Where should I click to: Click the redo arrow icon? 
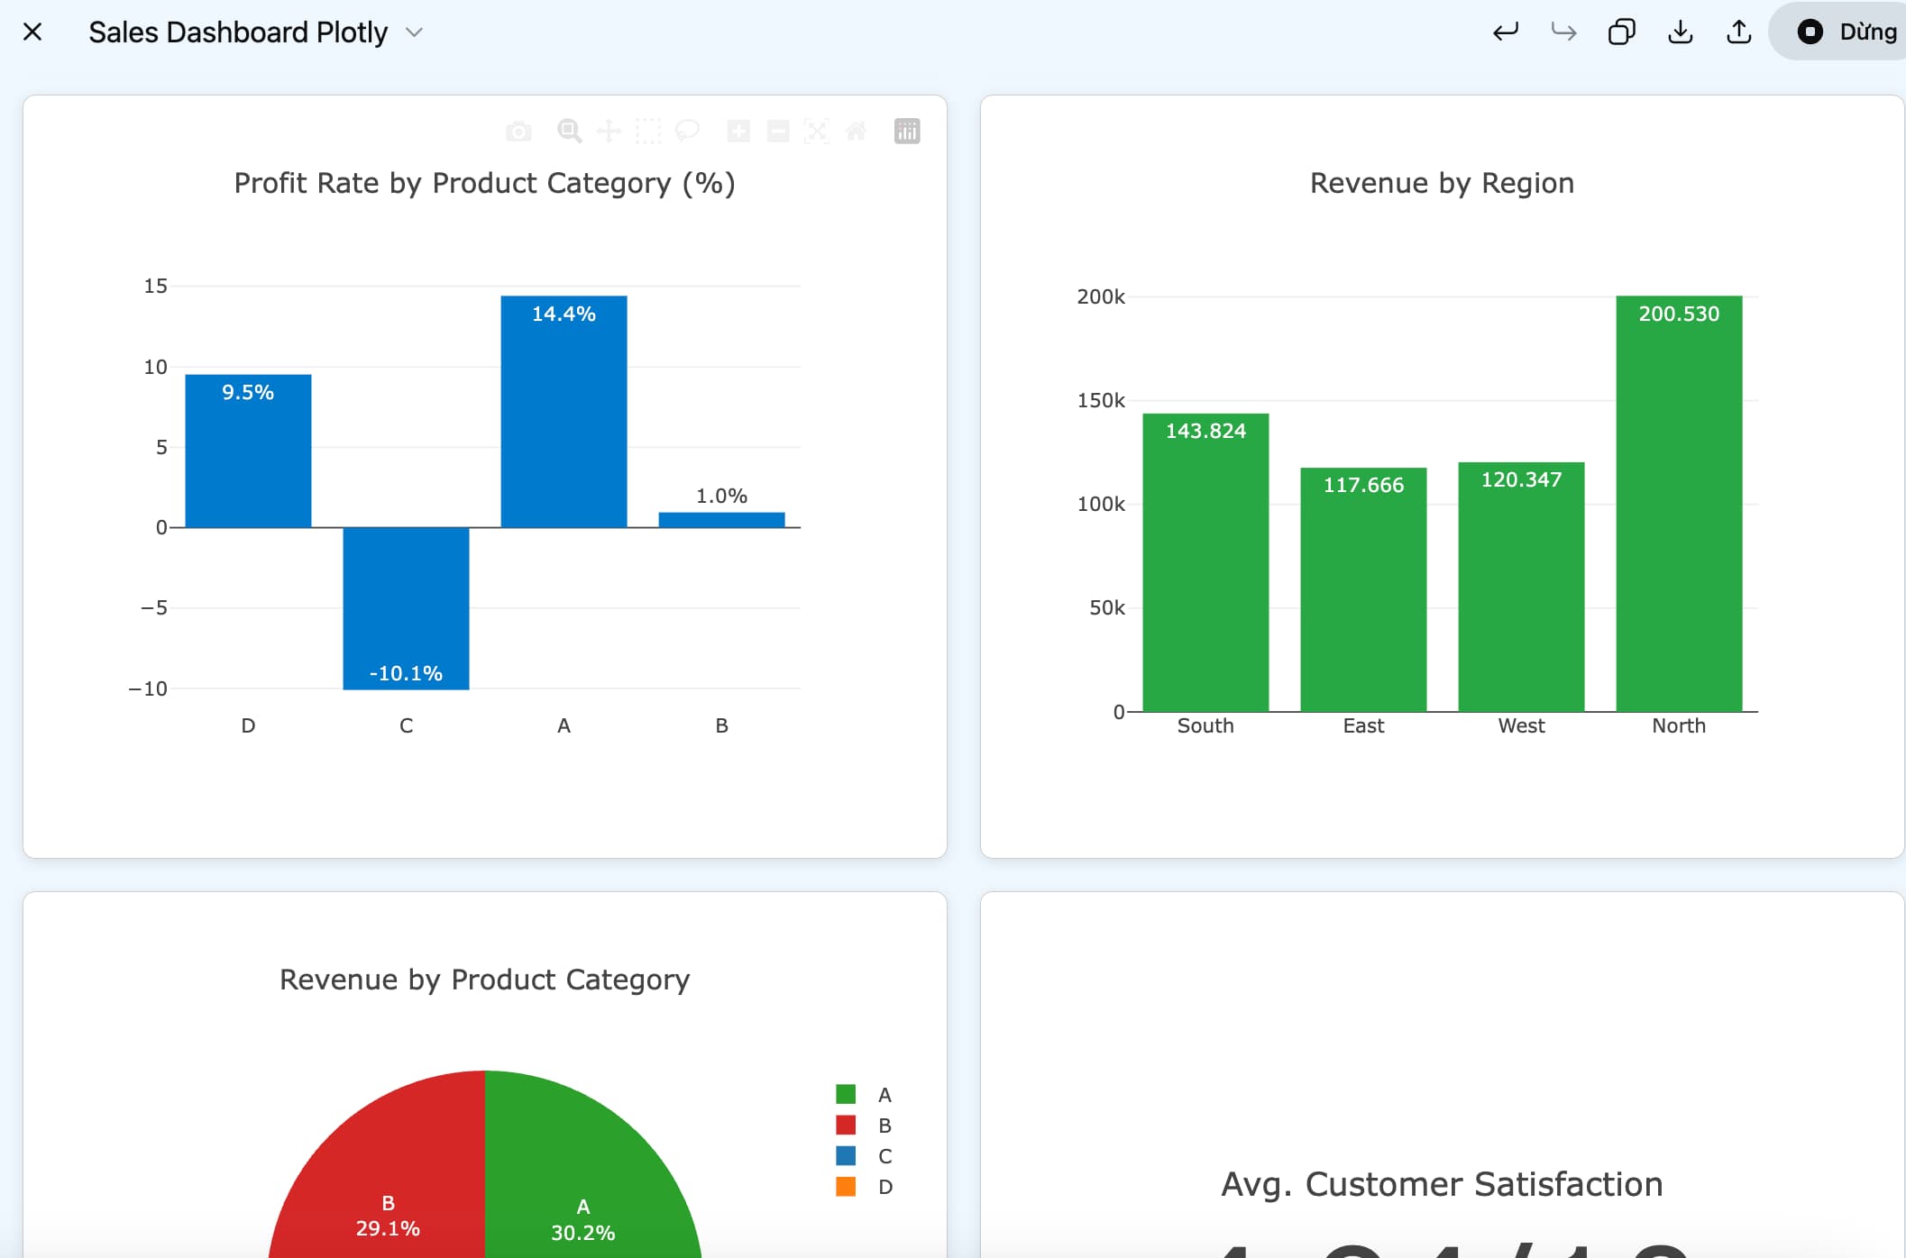click(x=1563, y=32)
